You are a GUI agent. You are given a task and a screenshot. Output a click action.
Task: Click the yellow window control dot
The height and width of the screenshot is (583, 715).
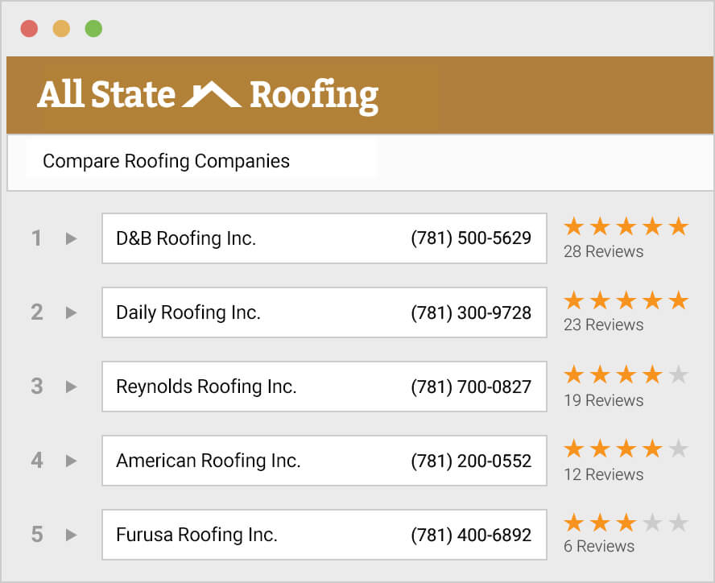(62, 27)
